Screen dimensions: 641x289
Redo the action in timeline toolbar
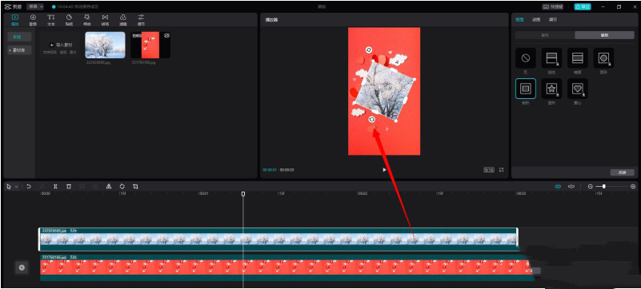click(x=42, y=186)
